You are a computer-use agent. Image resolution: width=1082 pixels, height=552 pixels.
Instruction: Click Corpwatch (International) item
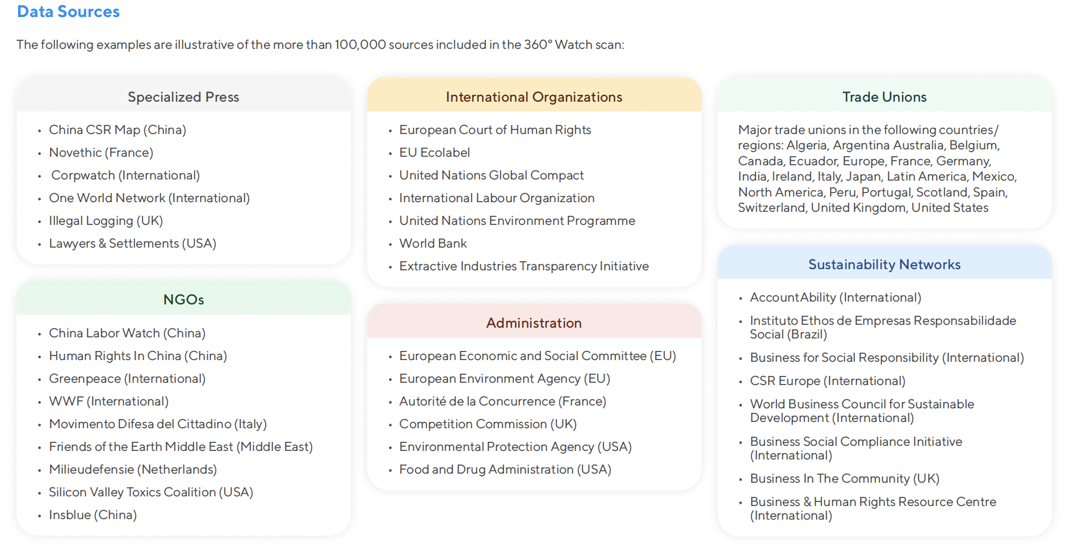pos(125,175)
